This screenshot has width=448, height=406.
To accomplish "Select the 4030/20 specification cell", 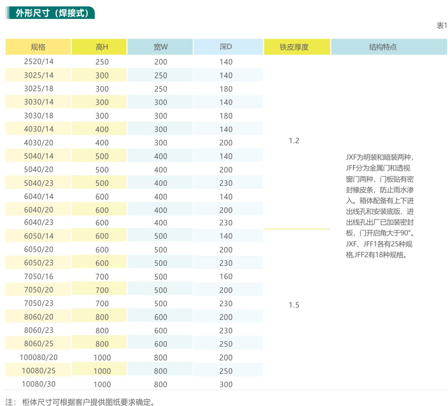I will point(39,142).
